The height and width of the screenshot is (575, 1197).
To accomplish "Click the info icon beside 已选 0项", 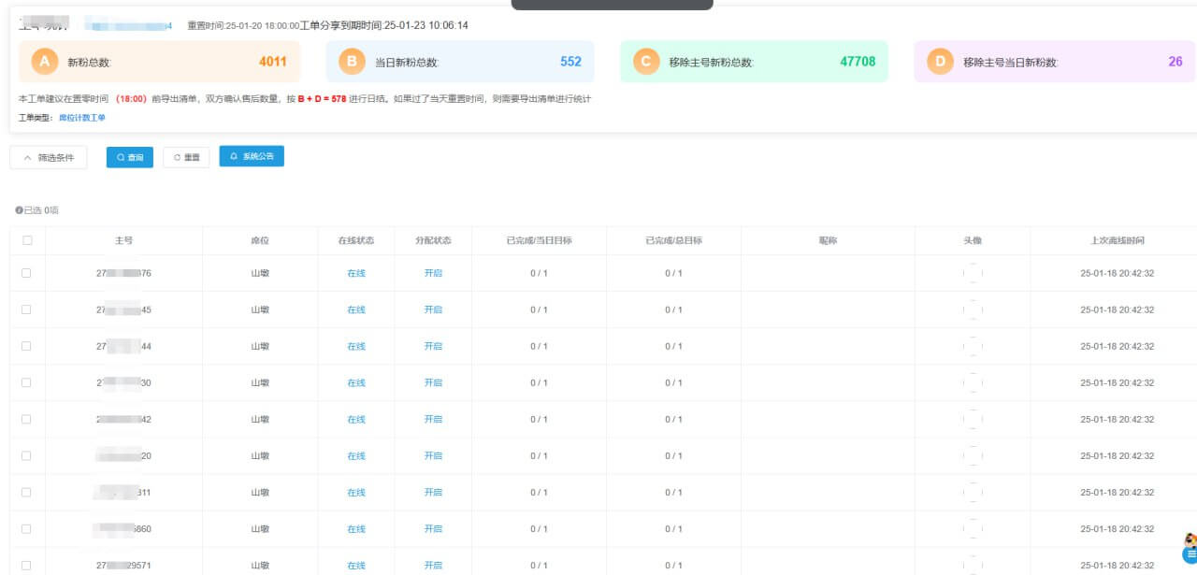I will [x=19, y=210].
